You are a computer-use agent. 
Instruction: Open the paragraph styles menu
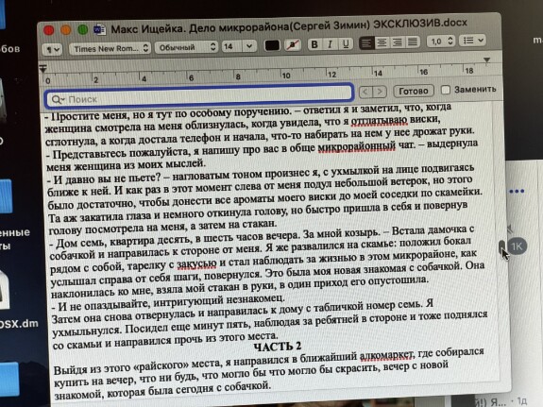point(52,50)
